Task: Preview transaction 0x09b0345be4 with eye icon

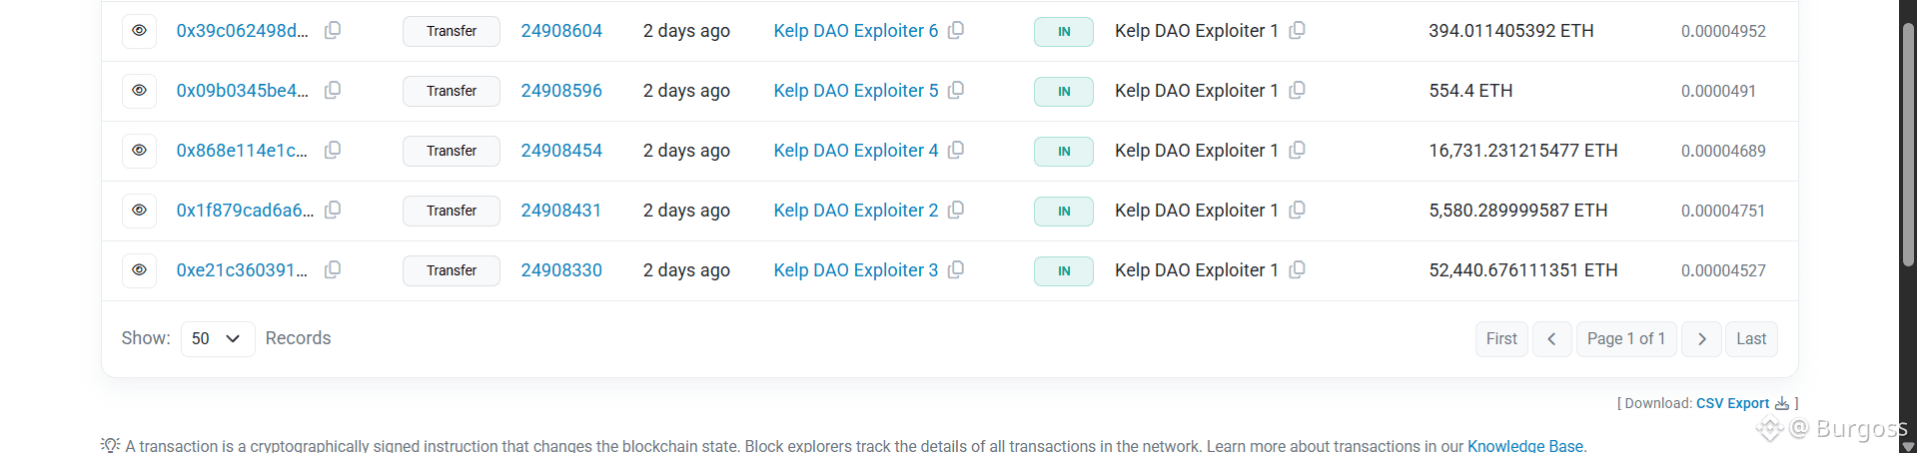Action: click(x=140, y=91)
